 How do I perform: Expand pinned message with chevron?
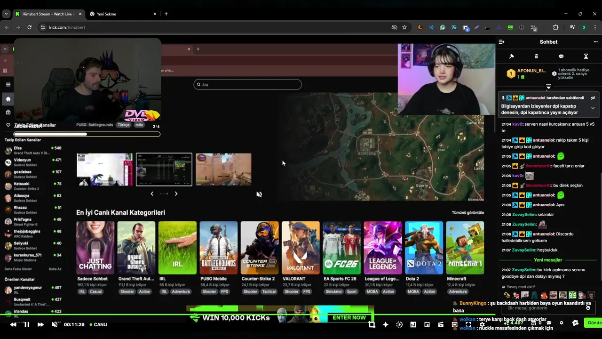(x=593, y=108)
